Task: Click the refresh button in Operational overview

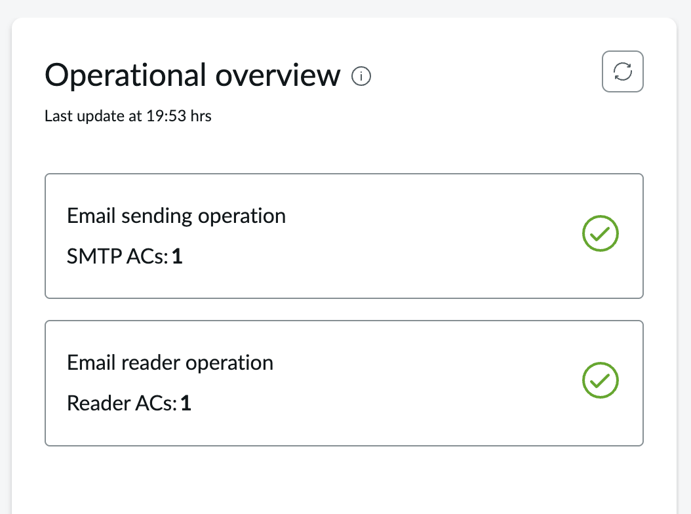Action: (x=622, y=71)
